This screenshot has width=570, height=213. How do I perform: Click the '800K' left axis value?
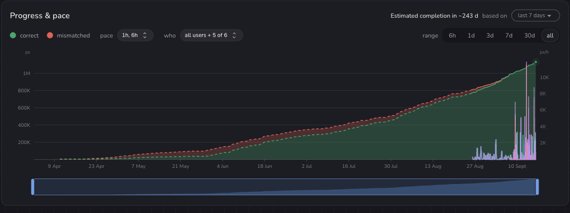pyautogui.click(x=24, y=90)
